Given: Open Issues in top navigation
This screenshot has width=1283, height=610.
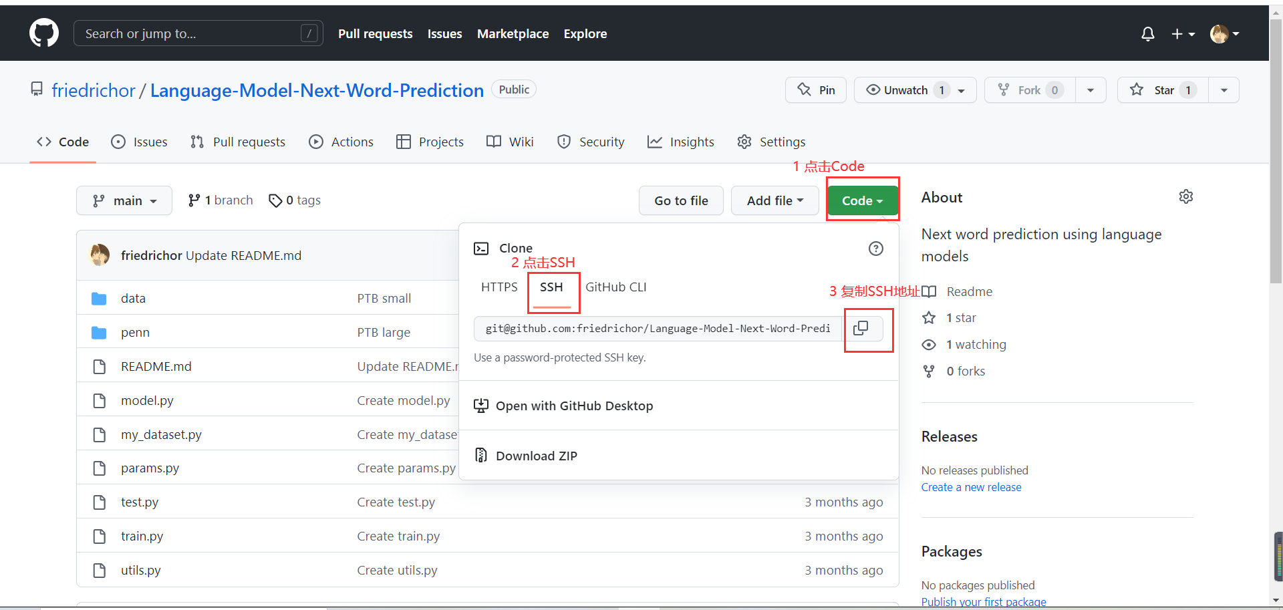Looking at the screenshot, I should 445,33.
